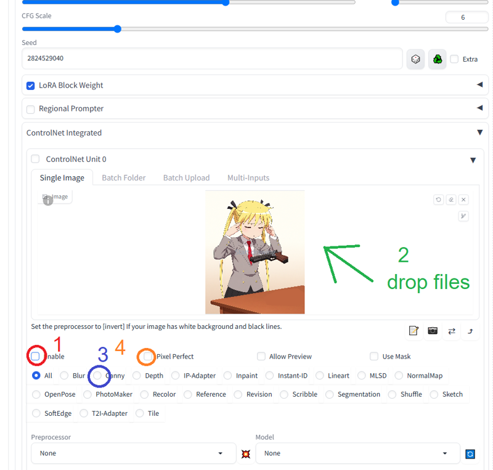The width and height of the screenshot is (493, 470).
Task: Click the mirror swap arrows icon
Action: click(452, 331)
